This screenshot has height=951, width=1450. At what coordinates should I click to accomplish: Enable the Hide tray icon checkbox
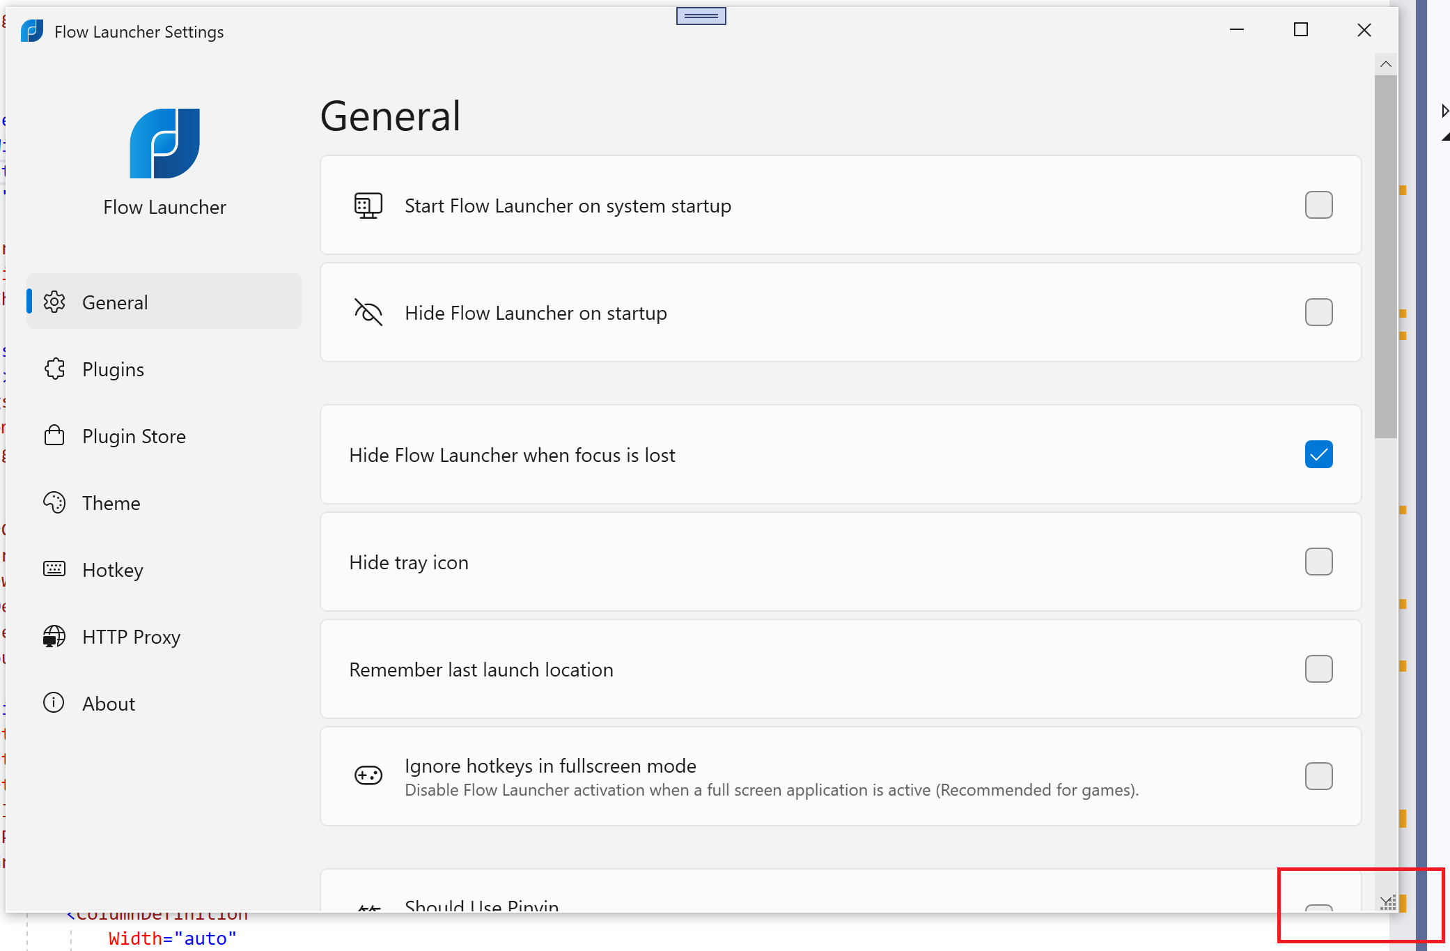tap(1318, 562)
